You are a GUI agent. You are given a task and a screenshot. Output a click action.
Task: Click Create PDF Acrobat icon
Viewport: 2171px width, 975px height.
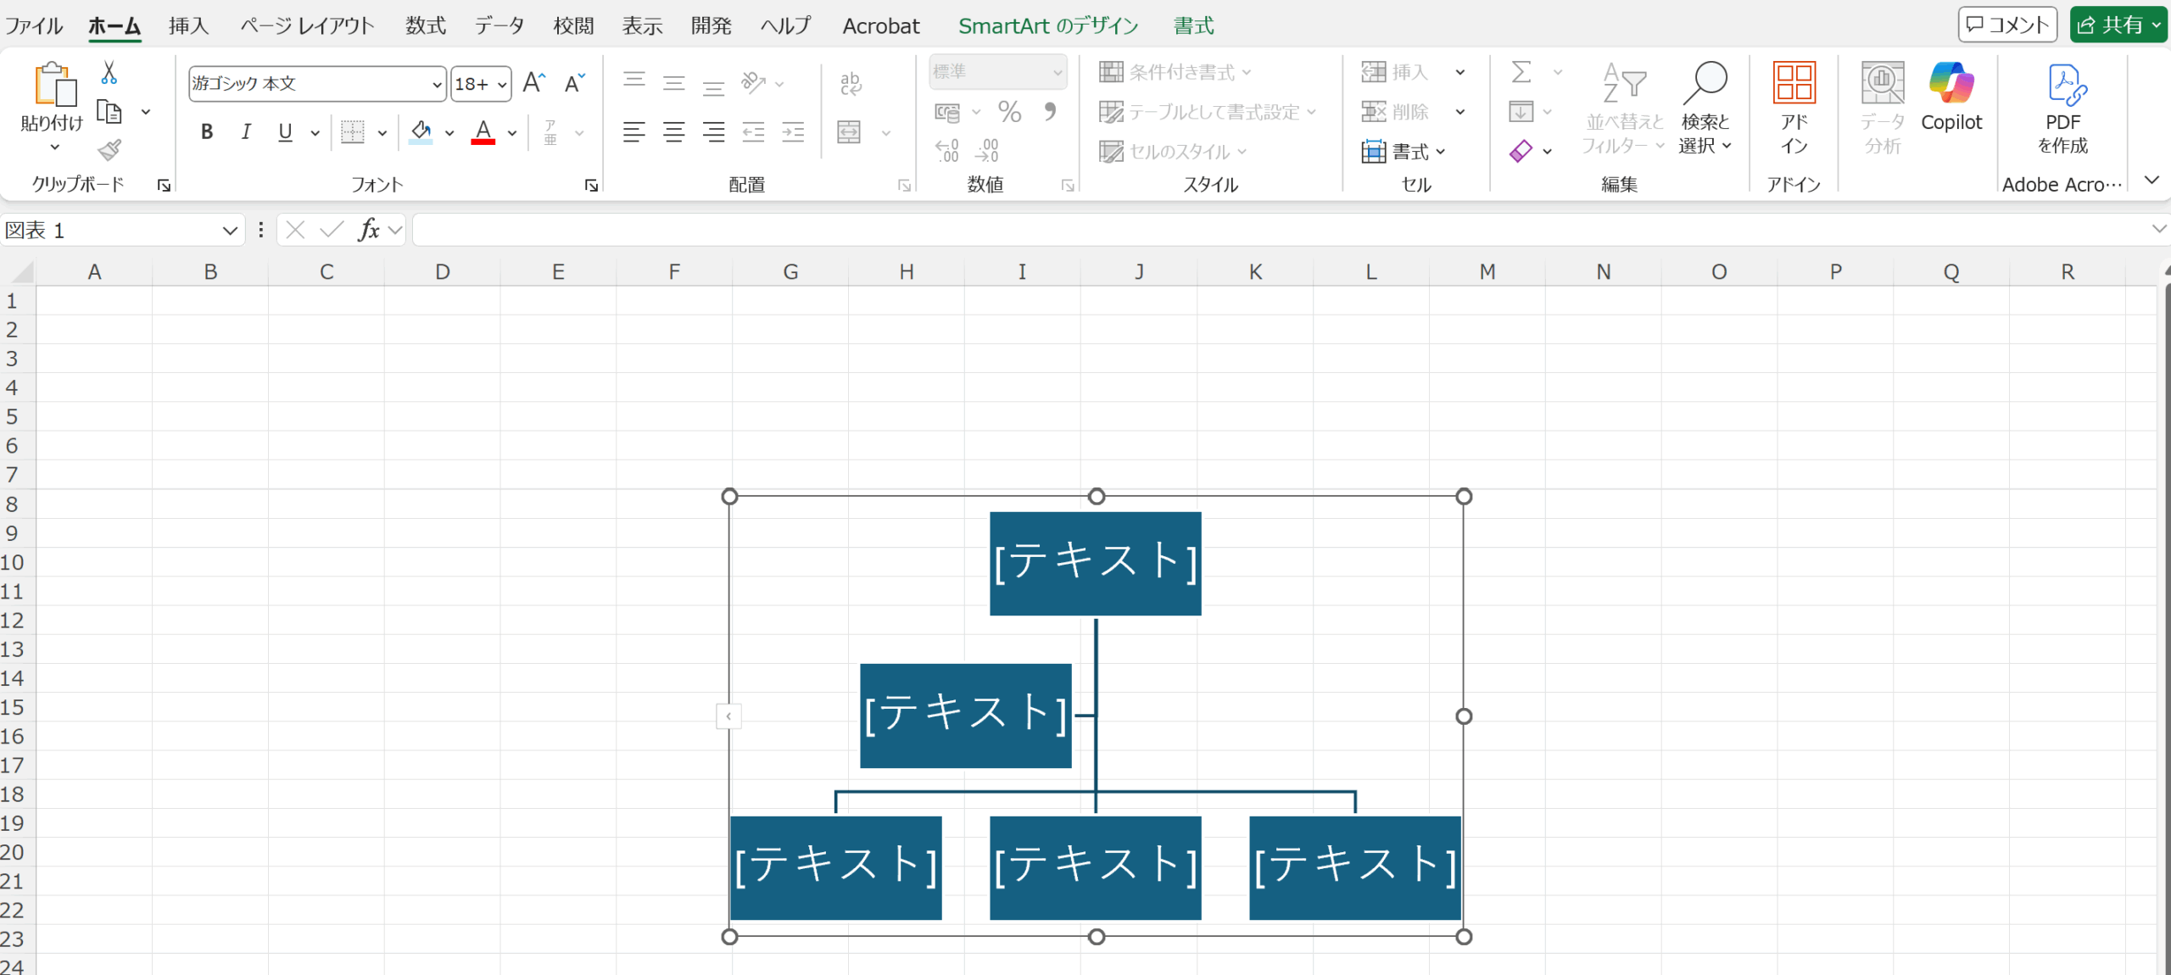pyautogui.click(x=2063, y=108)
